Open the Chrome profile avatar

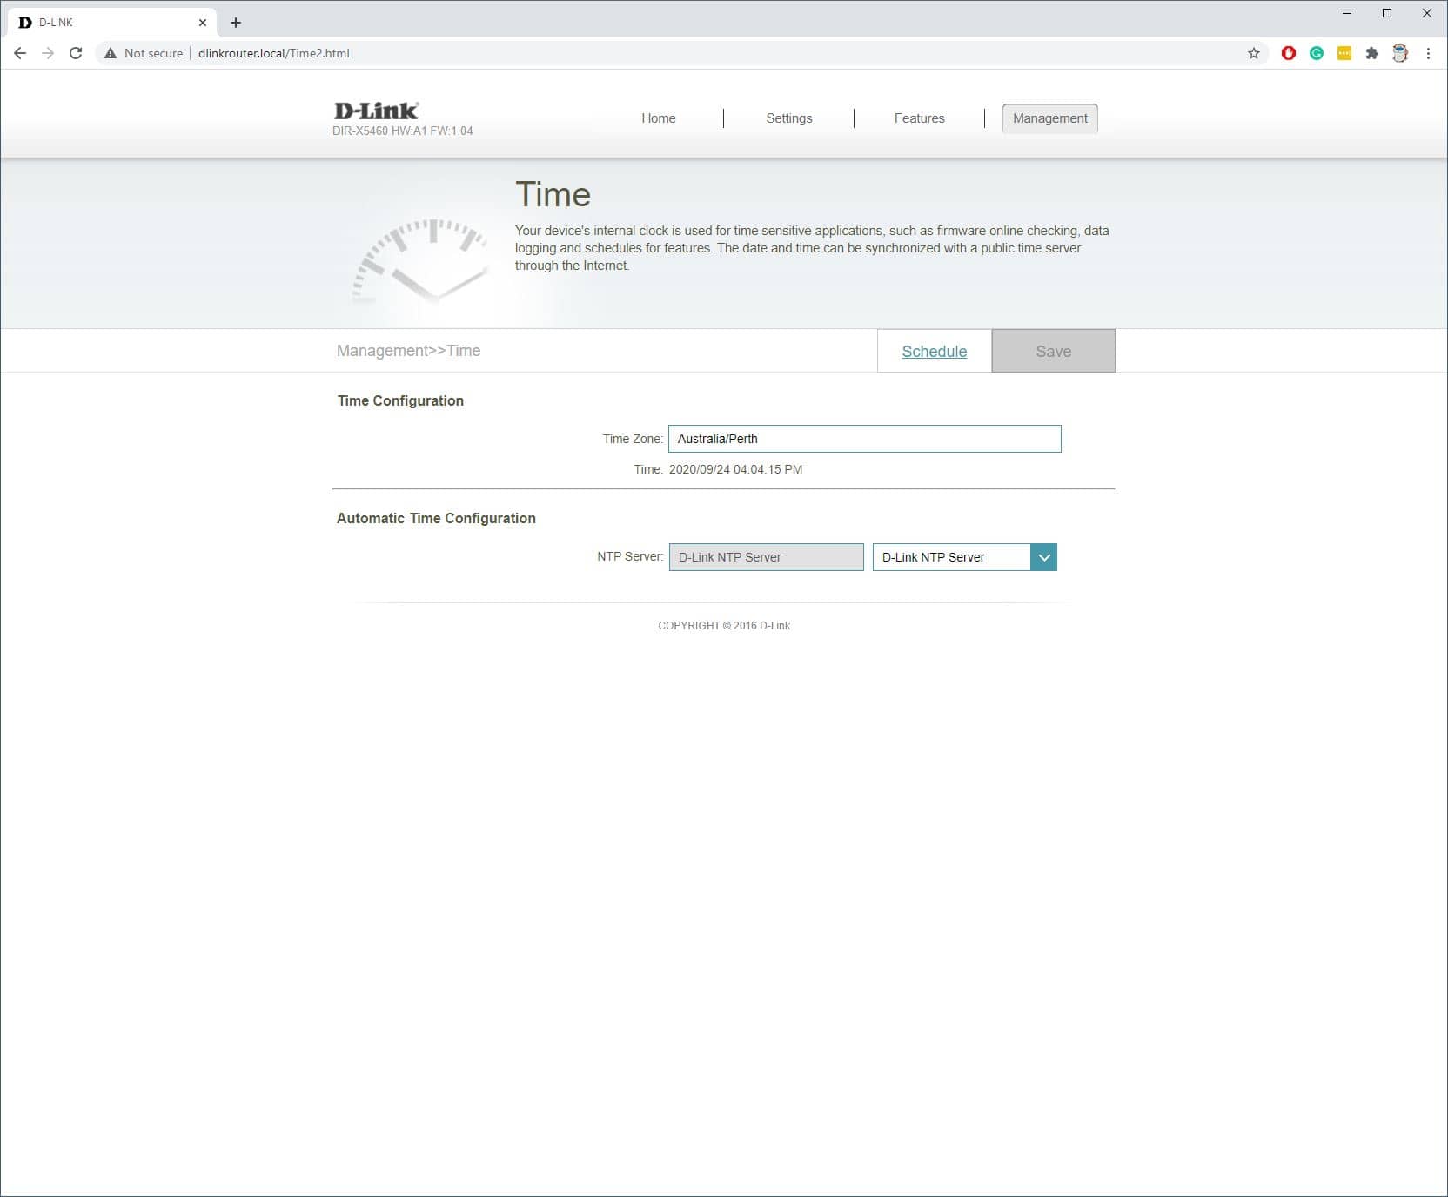[x=1400, y=53]
